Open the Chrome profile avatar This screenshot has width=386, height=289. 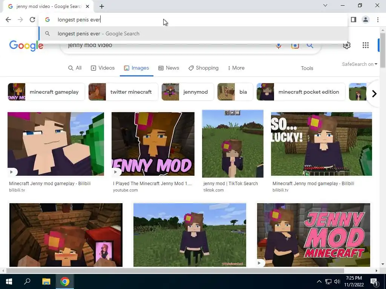coord(366,20)
